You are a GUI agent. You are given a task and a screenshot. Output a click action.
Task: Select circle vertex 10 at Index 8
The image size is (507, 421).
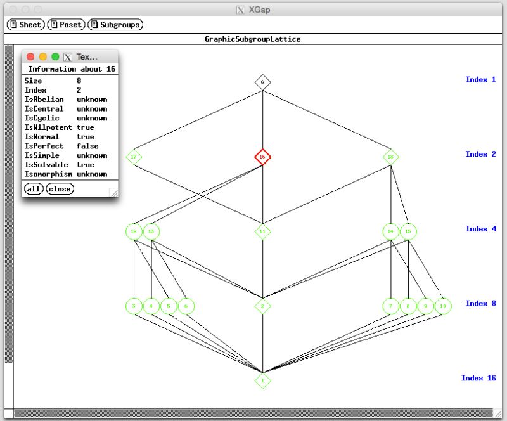pos(442,306)
